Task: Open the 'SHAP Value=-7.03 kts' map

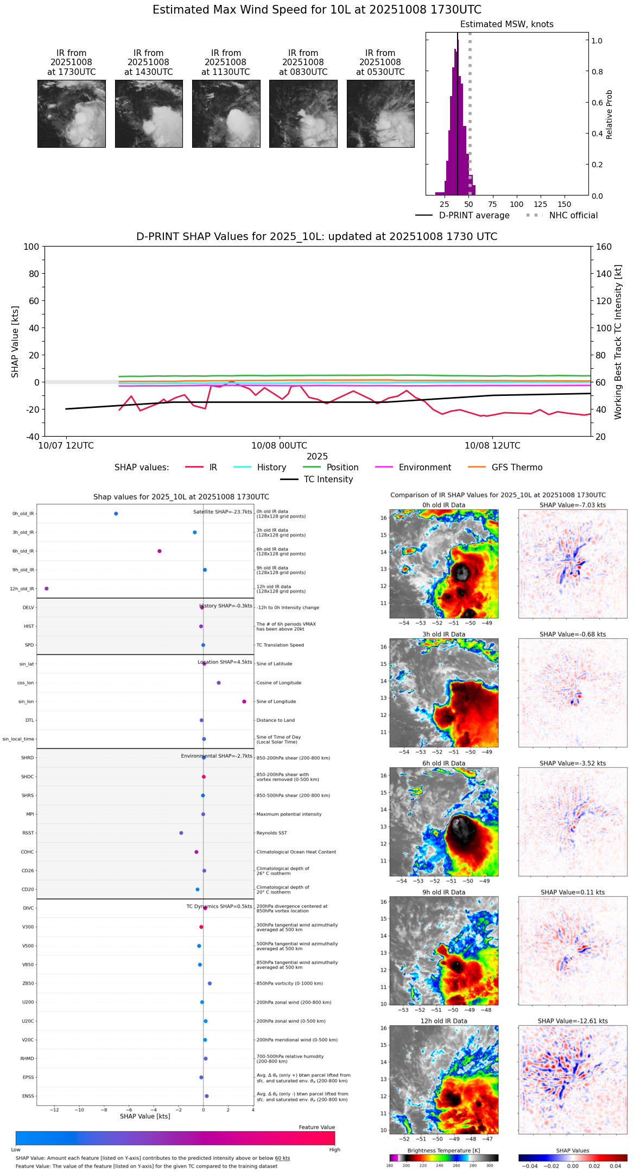Action: tap(573, 564)
